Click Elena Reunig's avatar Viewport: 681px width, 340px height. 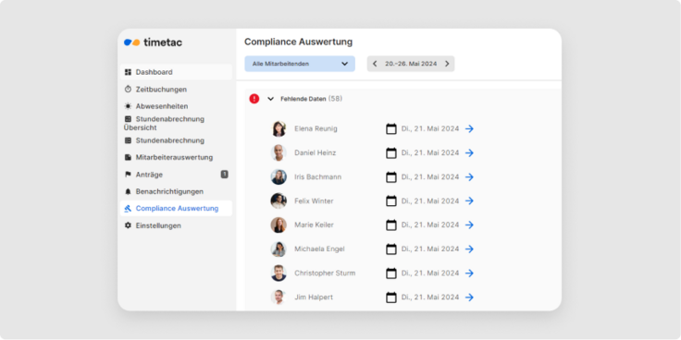click(x=279, y=128)
